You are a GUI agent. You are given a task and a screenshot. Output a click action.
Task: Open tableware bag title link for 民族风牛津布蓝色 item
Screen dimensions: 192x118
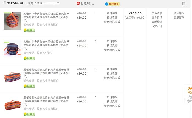(x=46, y=73)
